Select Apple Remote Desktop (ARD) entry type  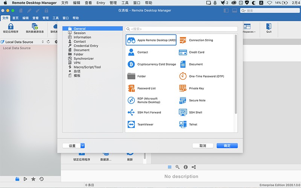pyautogui.click(x=151, y=40)
